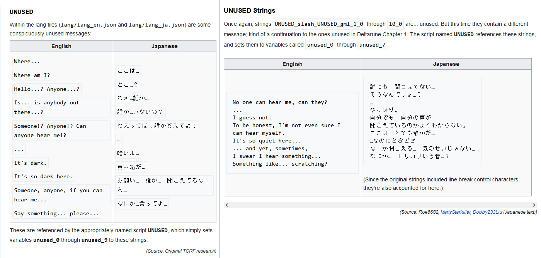Click the "It's so dark here." string
This screenshot has width=541, height=258.
pyautogui.click(x=43, y=176)
